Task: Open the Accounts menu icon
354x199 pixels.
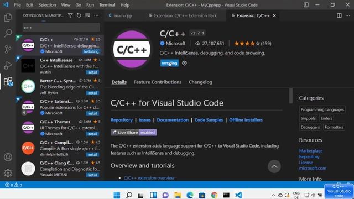Action: 8,157
